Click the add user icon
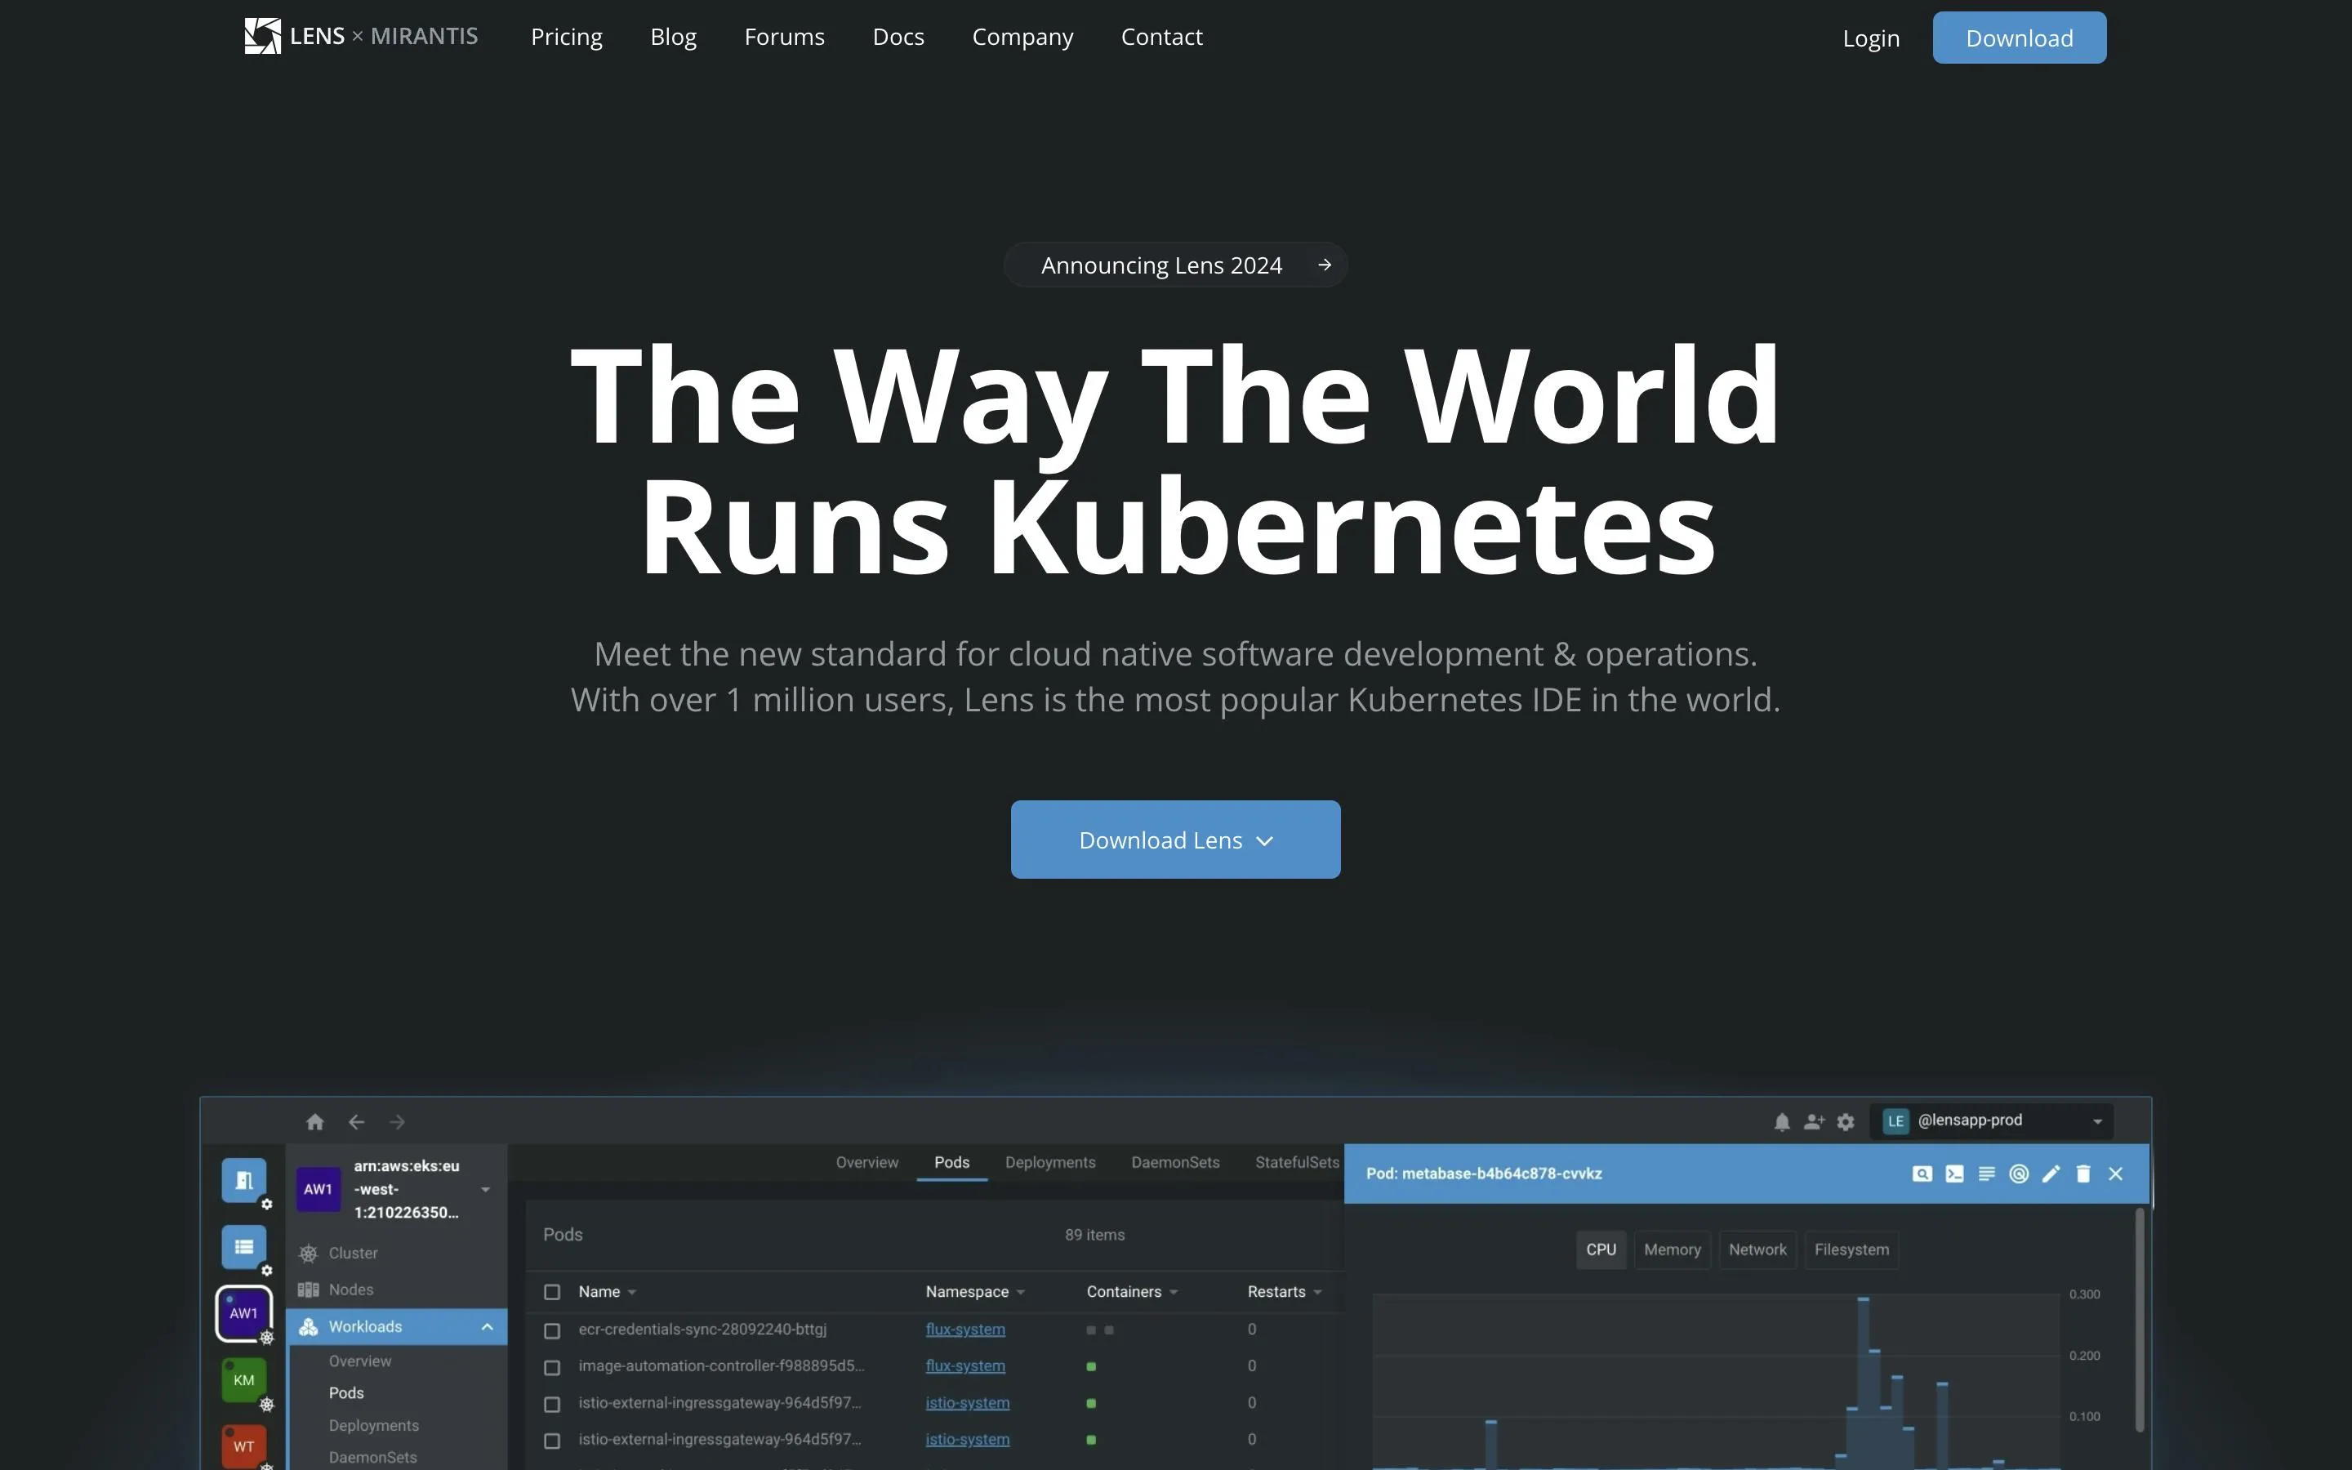The width and height of the screenshot is (2352, 1470). [x=1814, y=1122]
